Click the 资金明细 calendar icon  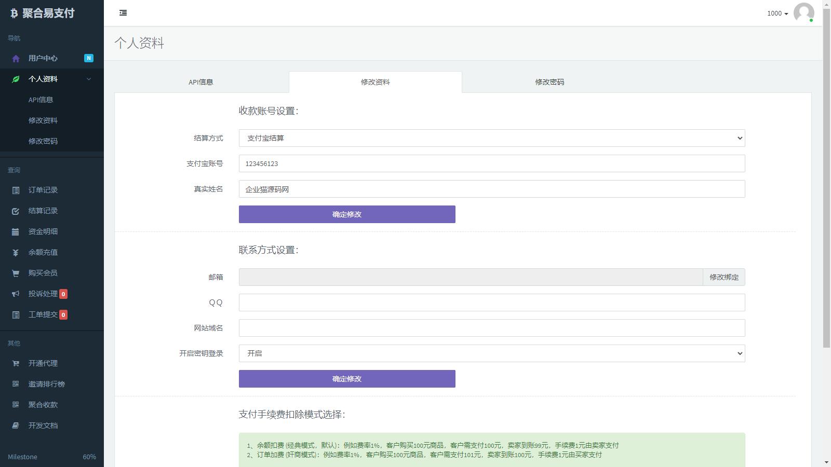coord(16,232)
